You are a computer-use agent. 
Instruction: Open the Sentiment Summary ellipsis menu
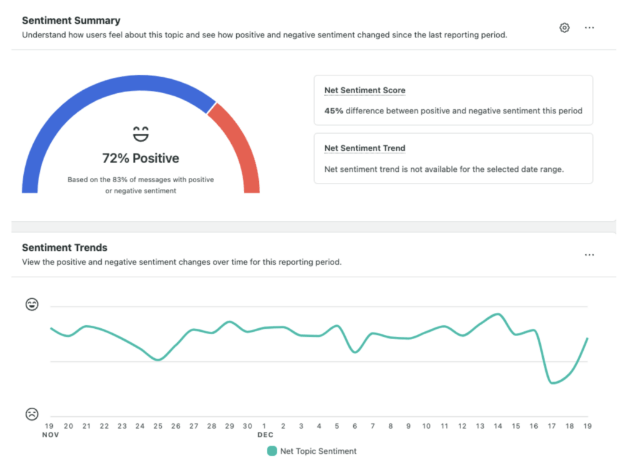[x=589, y=28]
